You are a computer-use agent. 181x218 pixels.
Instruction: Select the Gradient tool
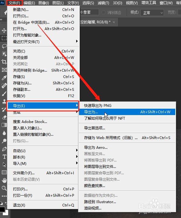pos(4,125)
